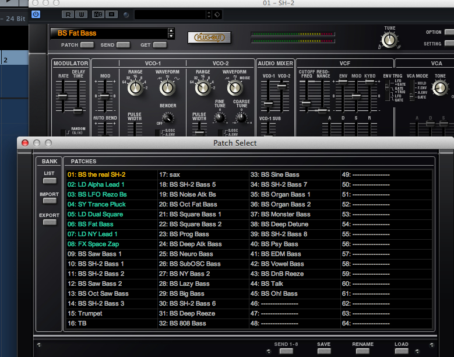Viewport: 454px width, 357px height.
Task: Select patch 02: LD Alpha Lead 1
Action: [x=112, y=184]
